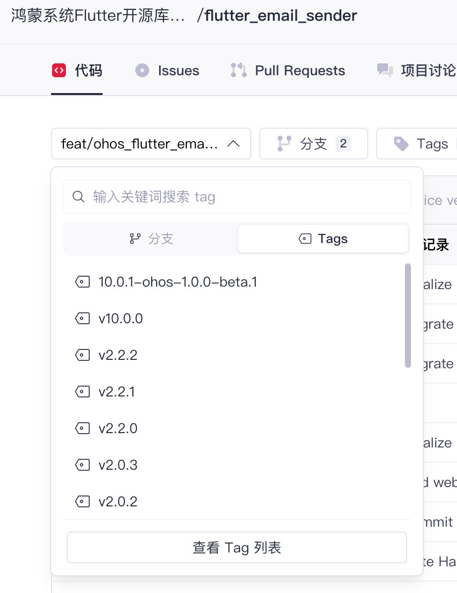Click the tag icon beside 10.0.1-ohos-1.0.0-beta.1
The height and width of the screenshot is (593, 457).
pos(83,282)
